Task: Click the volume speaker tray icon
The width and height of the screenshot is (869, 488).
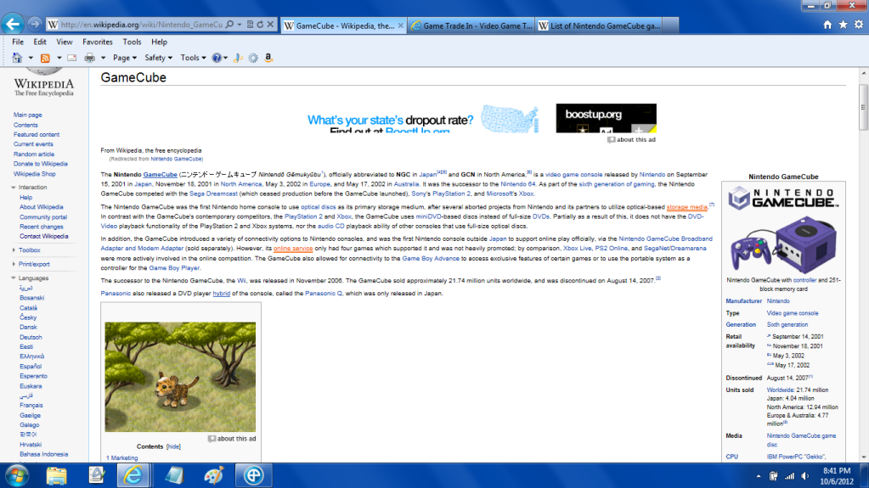Action: click(x=805, y=476)
